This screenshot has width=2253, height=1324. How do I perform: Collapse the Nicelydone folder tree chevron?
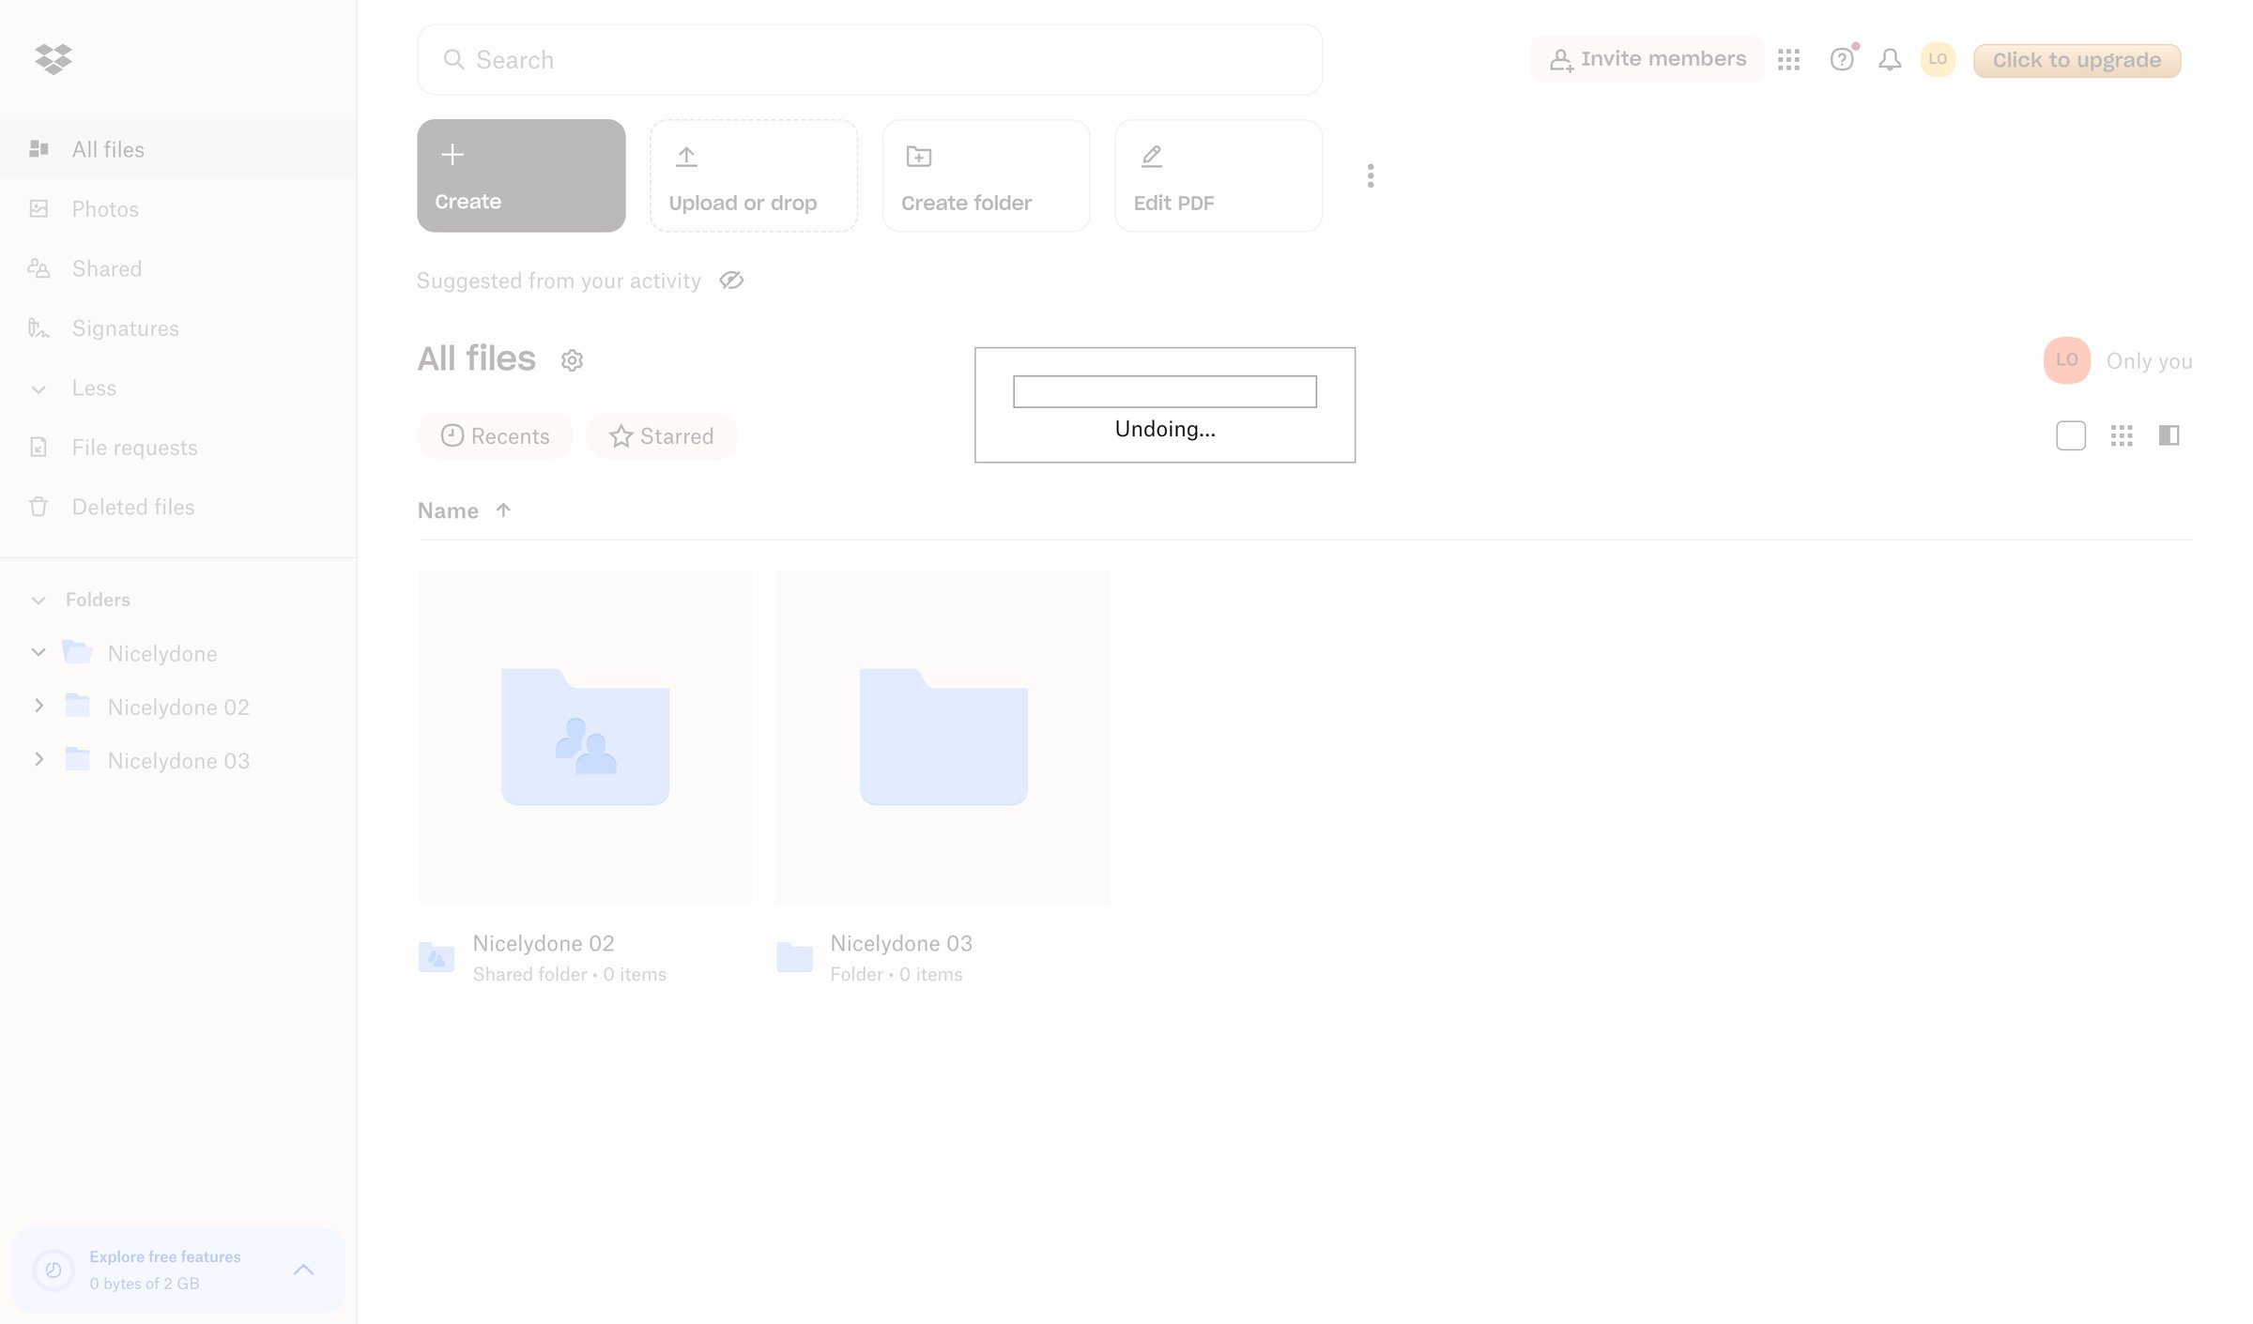(38, 652)
